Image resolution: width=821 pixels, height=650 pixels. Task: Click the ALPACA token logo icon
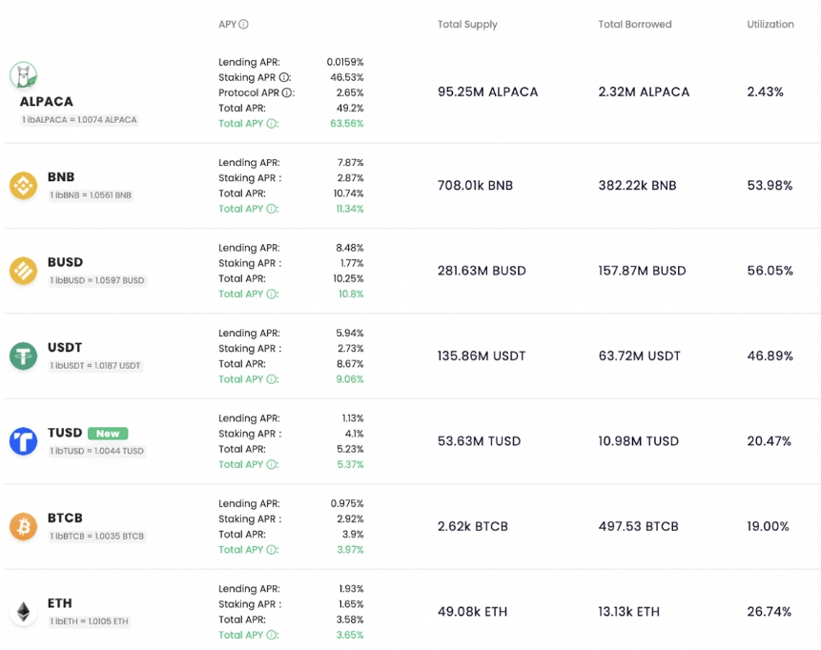pos(23,75)
